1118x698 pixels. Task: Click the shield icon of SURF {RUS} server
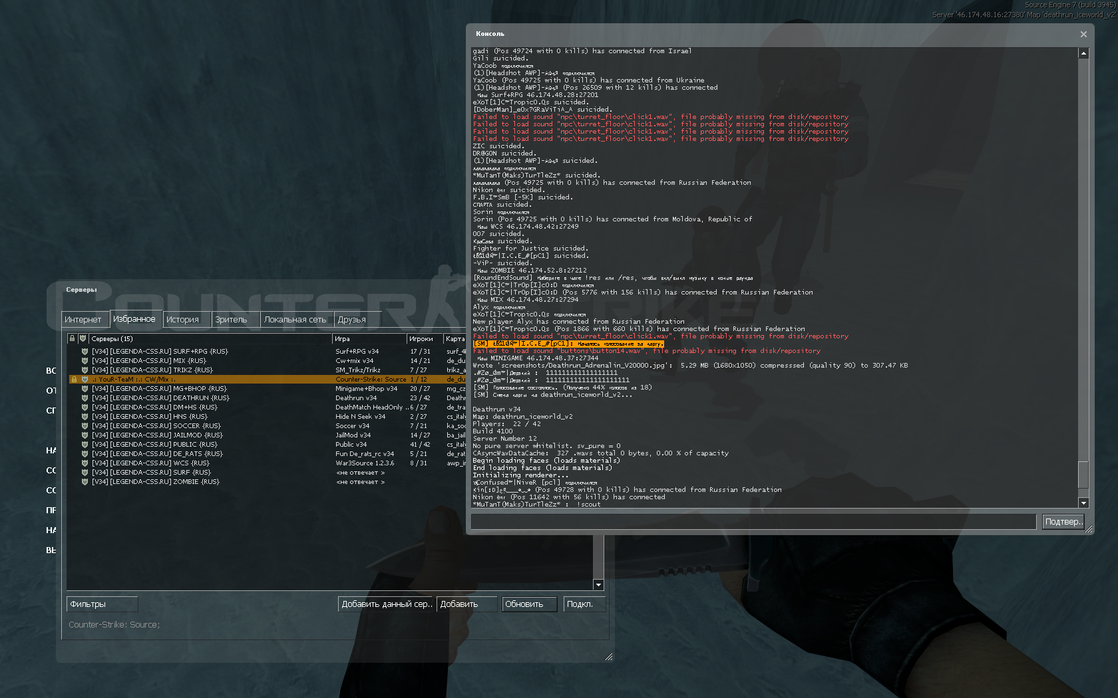[x=85, y=472]
